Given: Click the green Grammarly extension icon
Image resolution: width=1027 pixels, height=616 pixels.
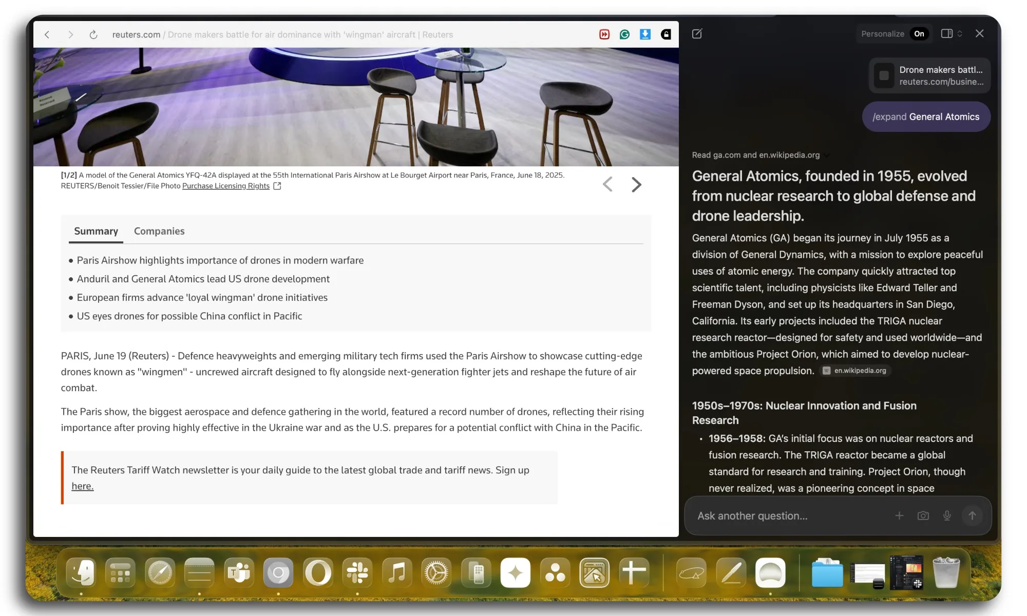Looking at the screenshot, I should point(624,34).
